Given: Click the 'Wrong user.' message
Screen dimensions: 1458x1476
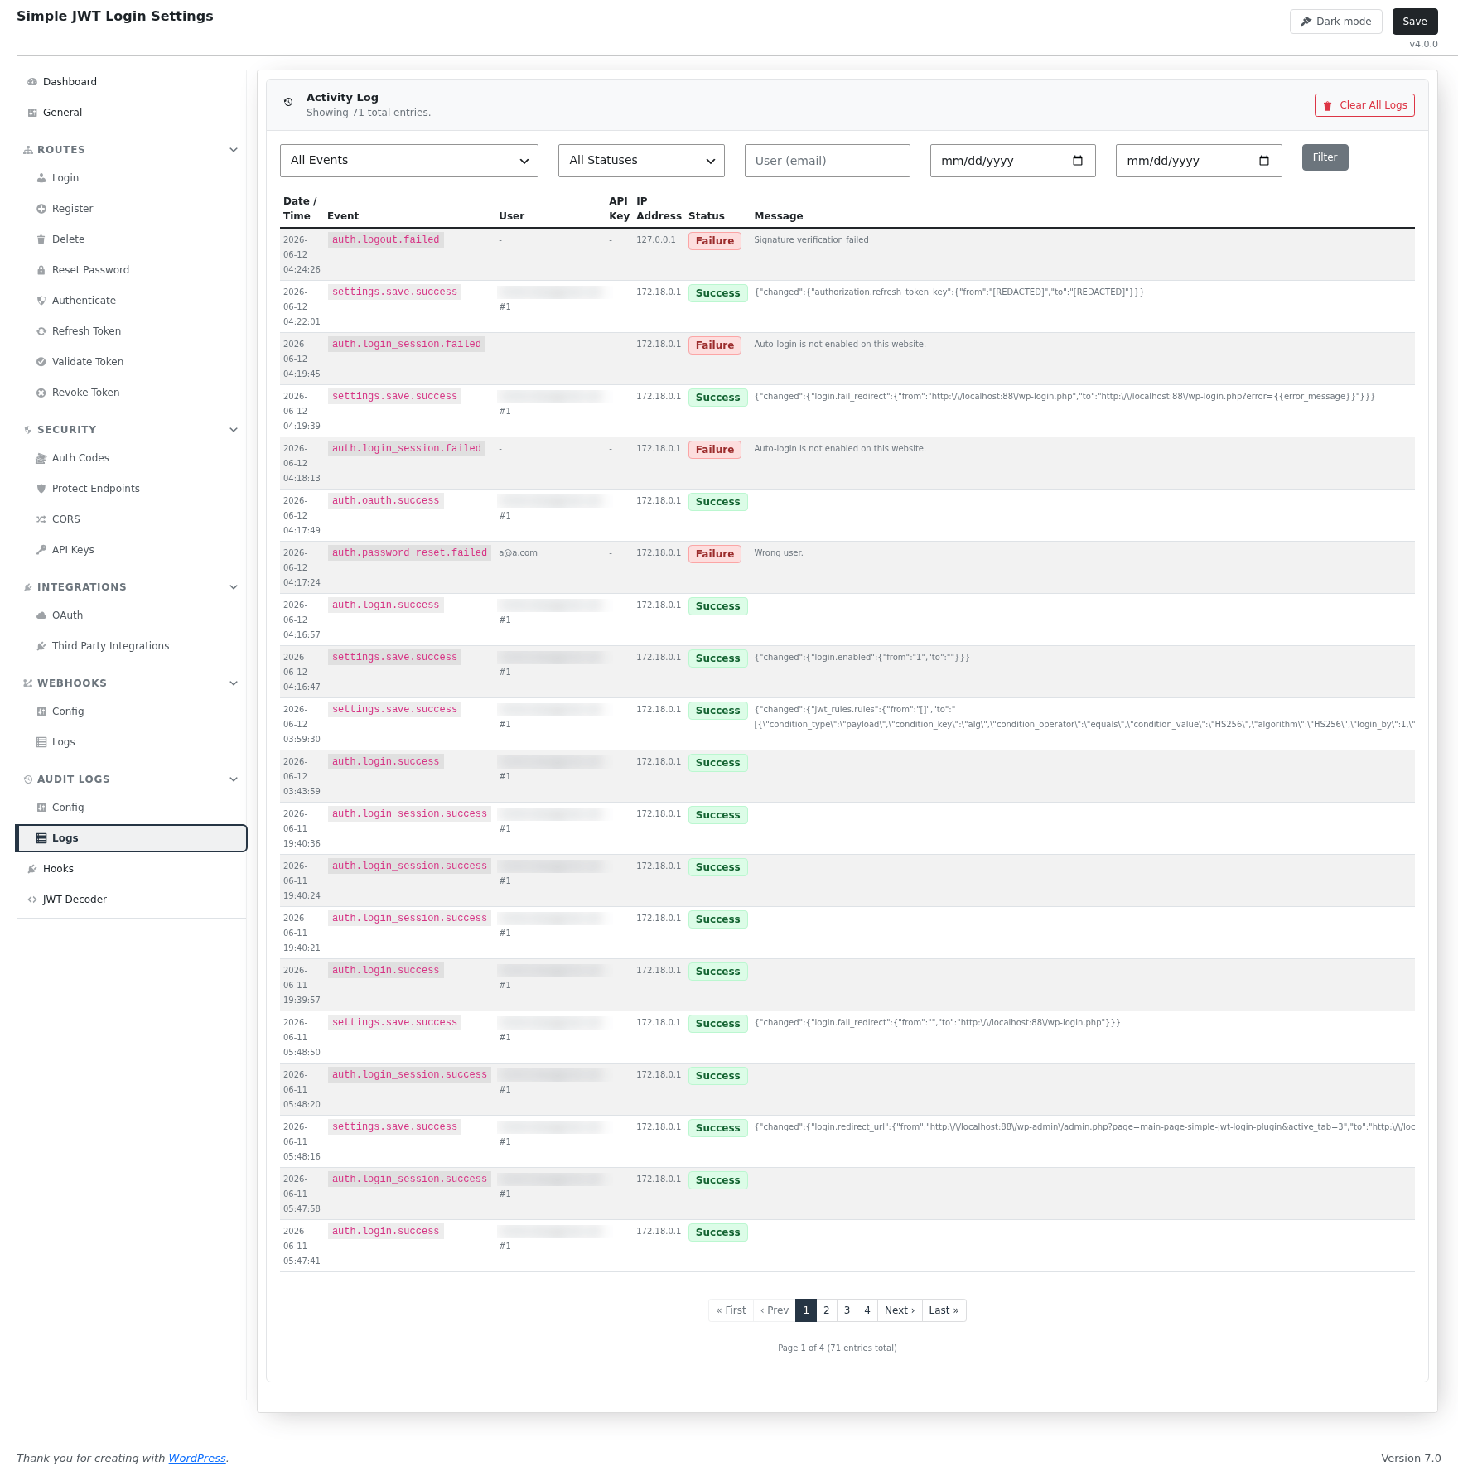Looking at the screenshot, I should pyautogui.click(x=779, y=553).
